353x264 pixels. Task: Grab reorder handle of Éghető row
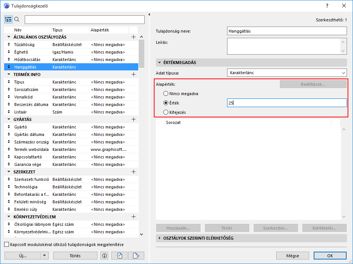pos(9,52)
